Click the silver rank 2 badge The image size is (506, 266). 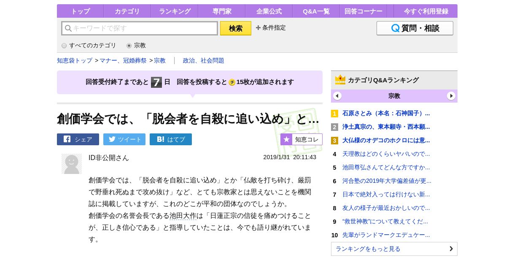click(334, 127)
